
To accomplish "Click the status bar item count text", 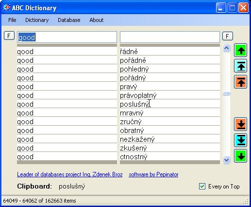I will click(39, 201).
